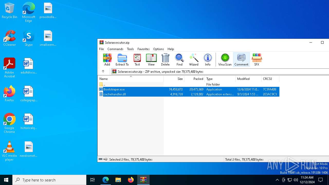Click the WinRAR taskbar button
The image size is (329, 185).
coord(143,180)
